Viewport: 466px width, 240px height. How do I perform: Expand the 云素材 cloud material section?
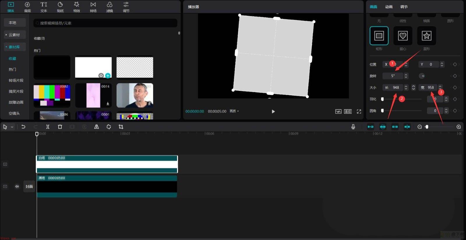pos(15,35)
